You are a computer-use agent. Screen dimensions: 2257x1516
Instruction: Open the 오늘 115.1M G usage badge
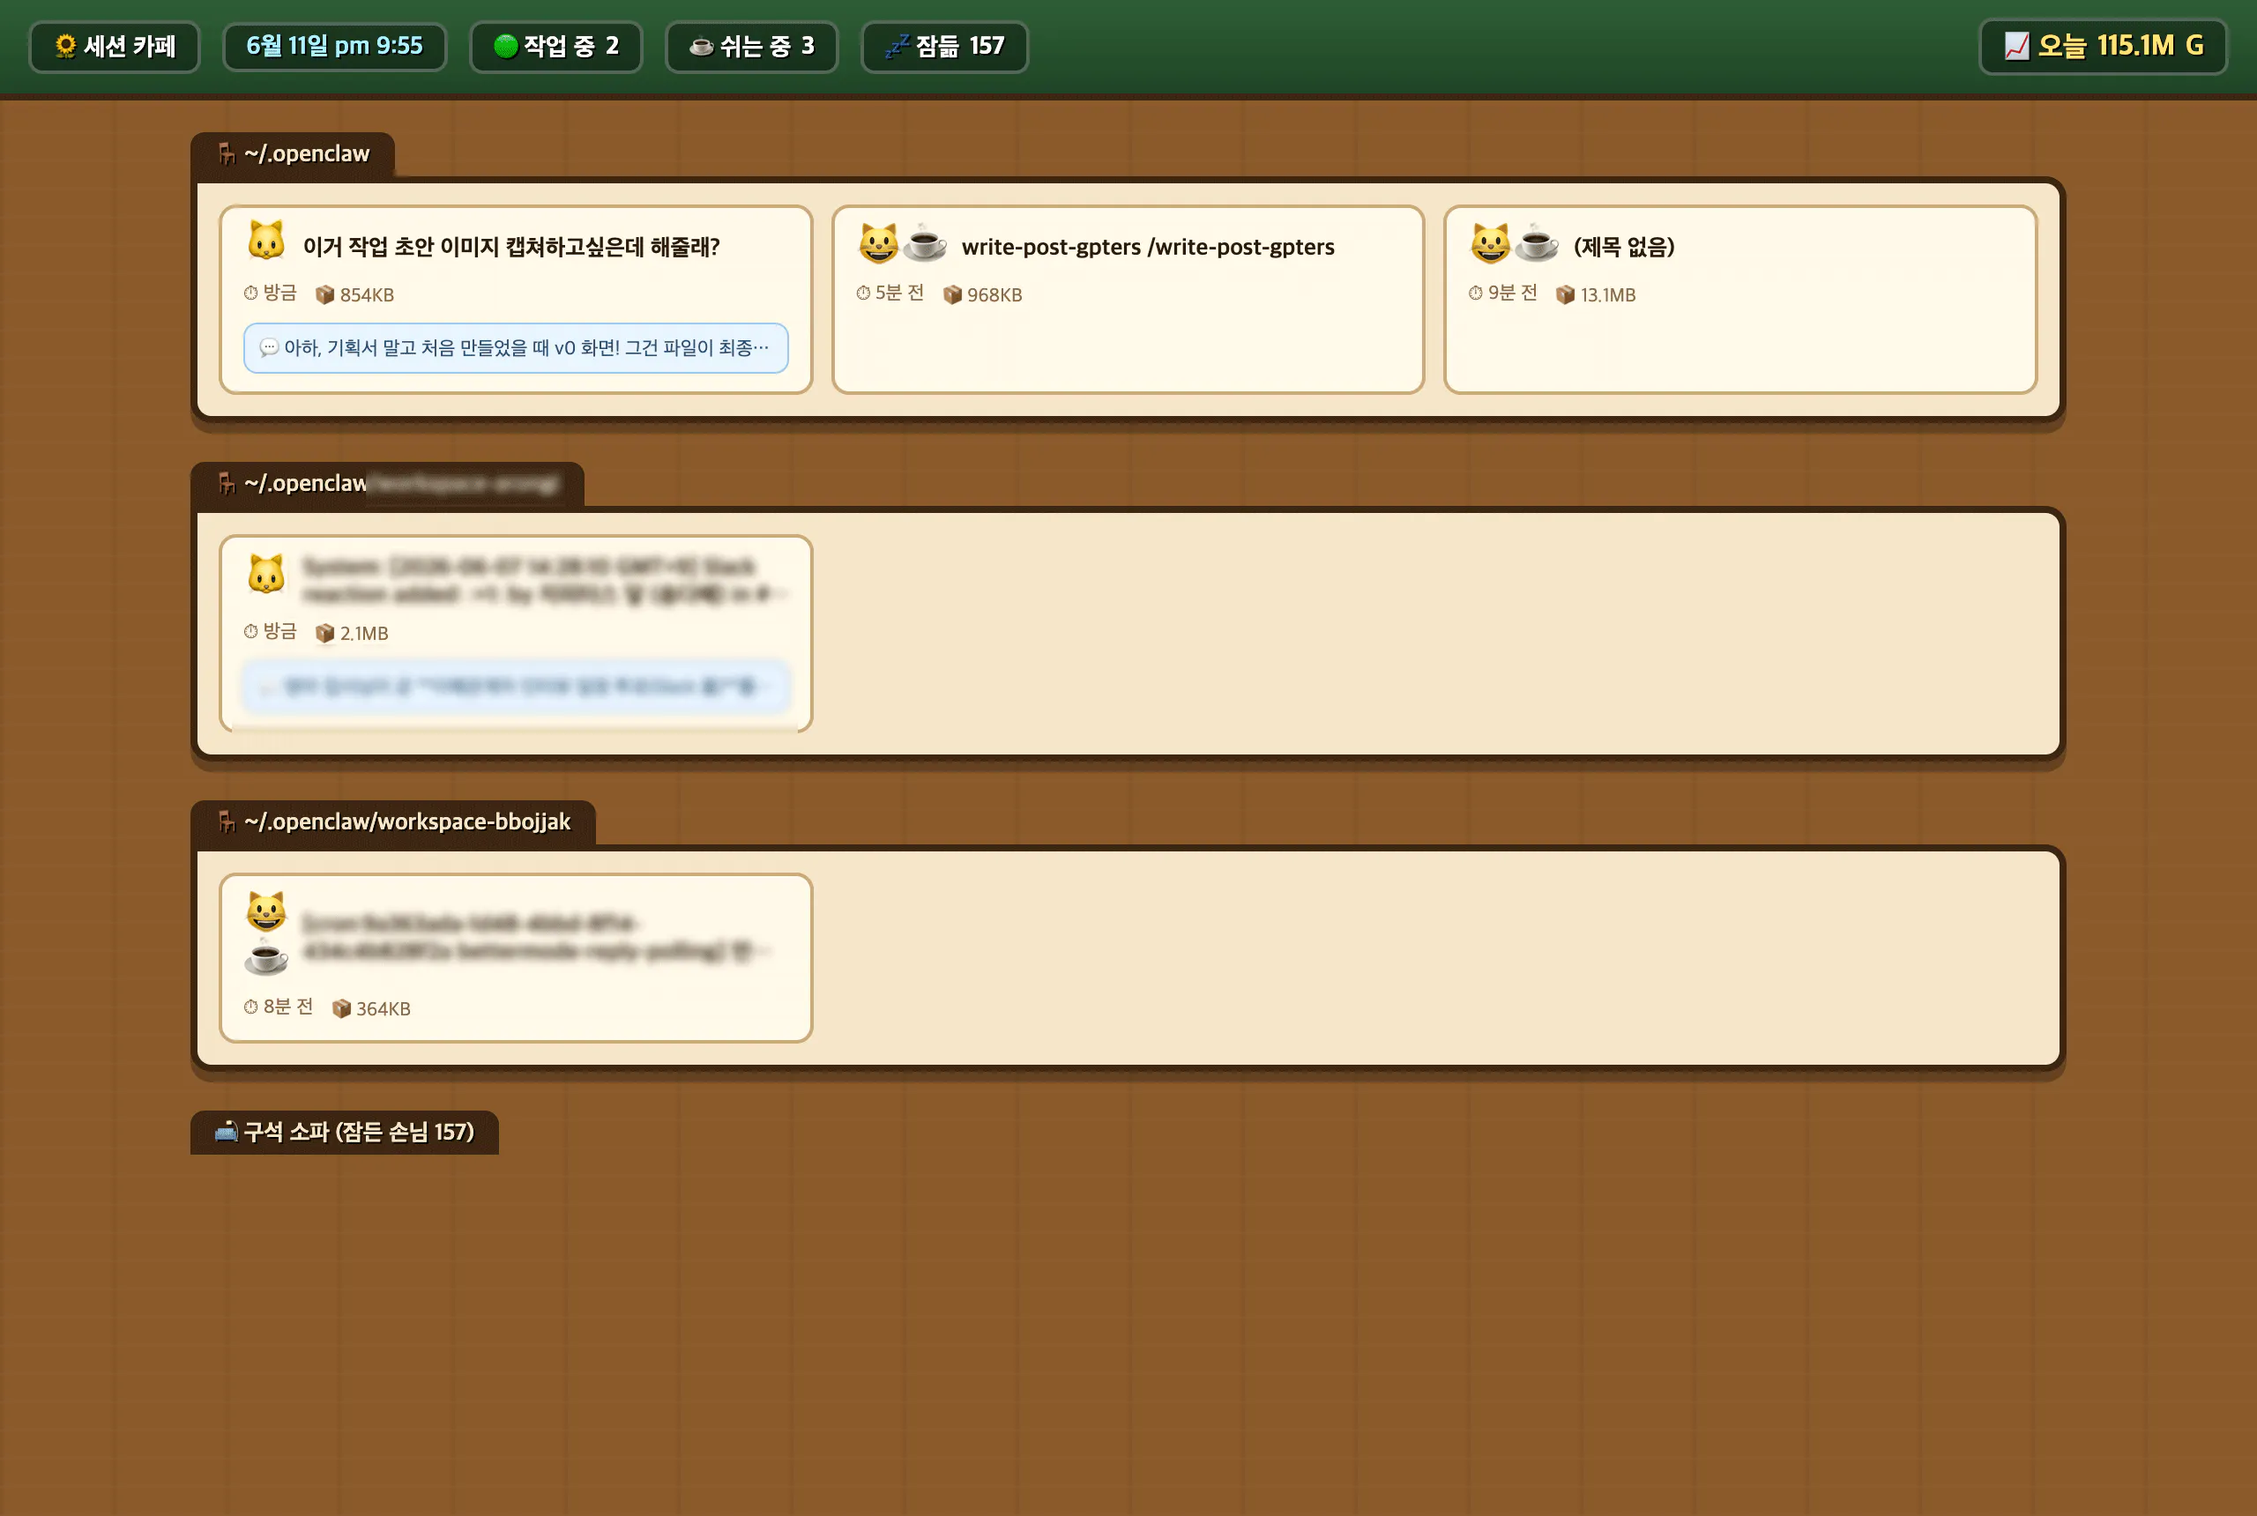click(x=2104, y=47)
